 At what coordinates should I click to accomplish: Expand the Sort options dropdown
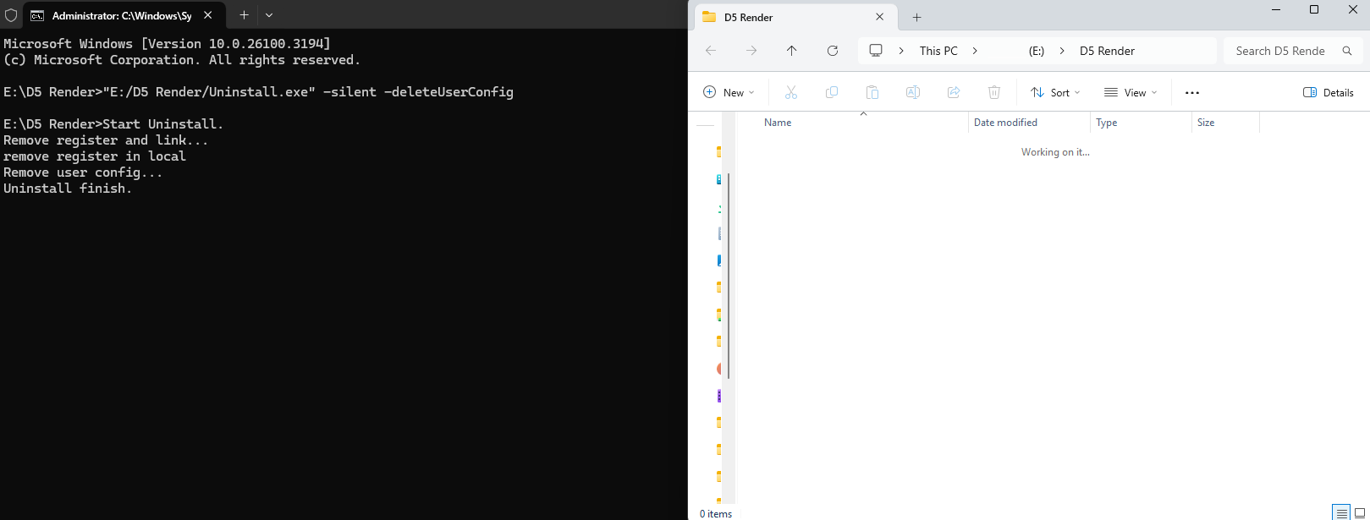coord(1055,92)
